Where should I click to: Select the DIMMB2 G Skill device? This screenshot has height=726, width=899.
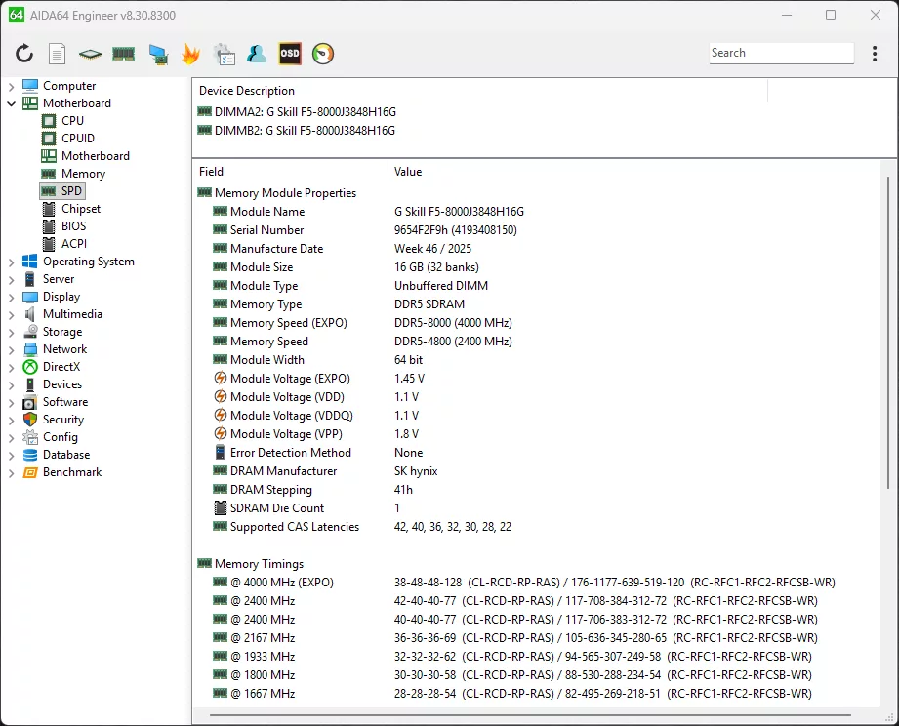point(297,131)
